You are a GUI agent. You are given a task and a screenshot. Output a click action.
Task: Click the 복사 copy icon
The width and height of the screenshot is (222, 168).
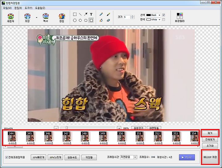46,18
